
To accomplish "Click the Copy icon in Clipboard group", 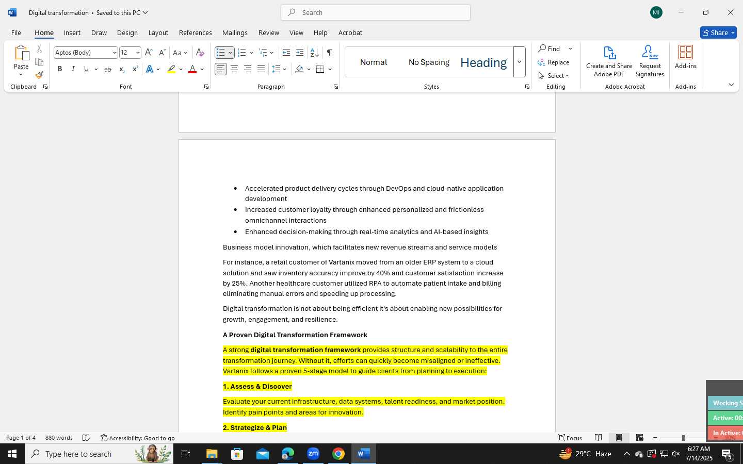I will tap(39, 62).
